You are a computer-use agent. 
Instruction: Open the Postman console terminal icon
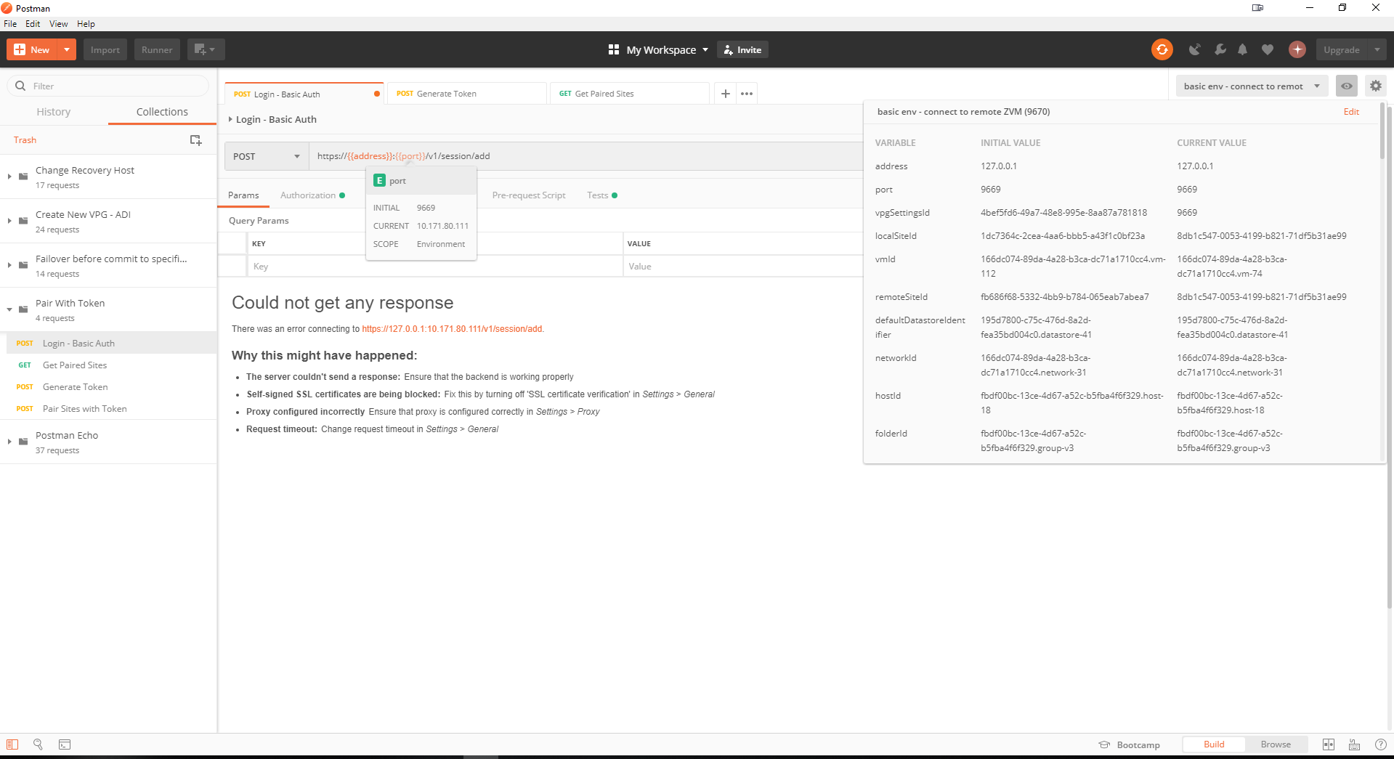click(x=64, y=744)
